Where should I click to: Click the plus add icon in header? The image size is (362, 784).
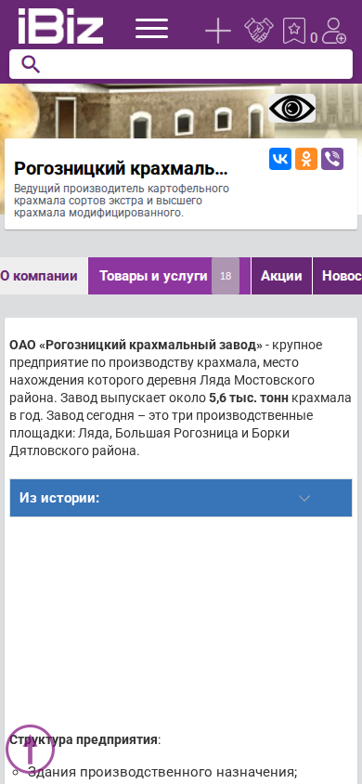pyautogui.click(x=218, y=31)
